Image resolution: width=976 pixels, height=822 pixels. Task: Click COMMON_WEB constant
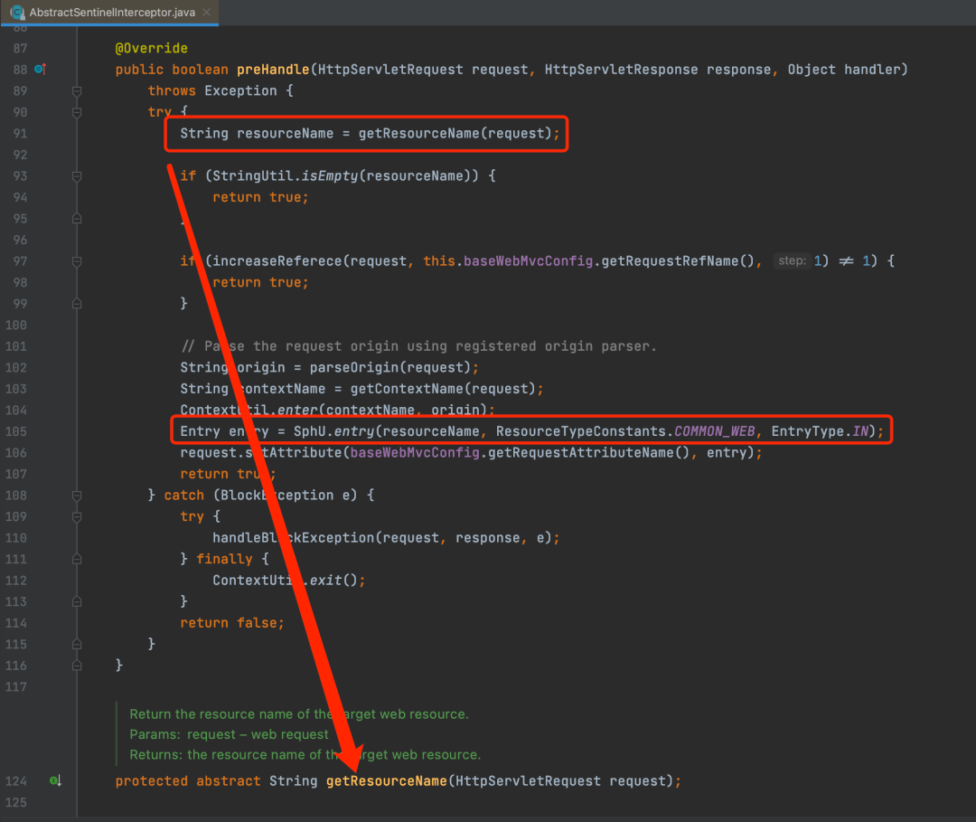point(715,431)
